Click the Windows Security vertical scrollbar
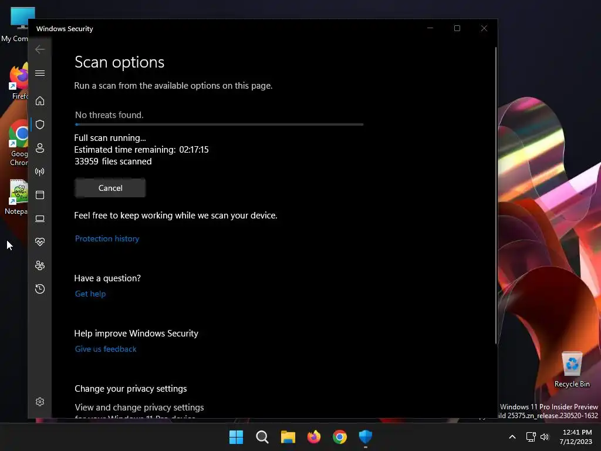 coord(495,196)
